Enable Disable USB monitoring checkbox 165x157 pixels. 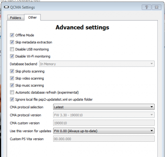point(12,49)
